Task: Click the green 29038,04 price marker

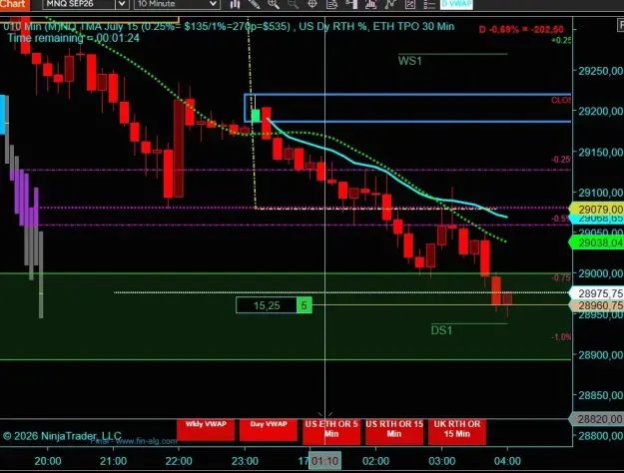Action: point(598,242)
